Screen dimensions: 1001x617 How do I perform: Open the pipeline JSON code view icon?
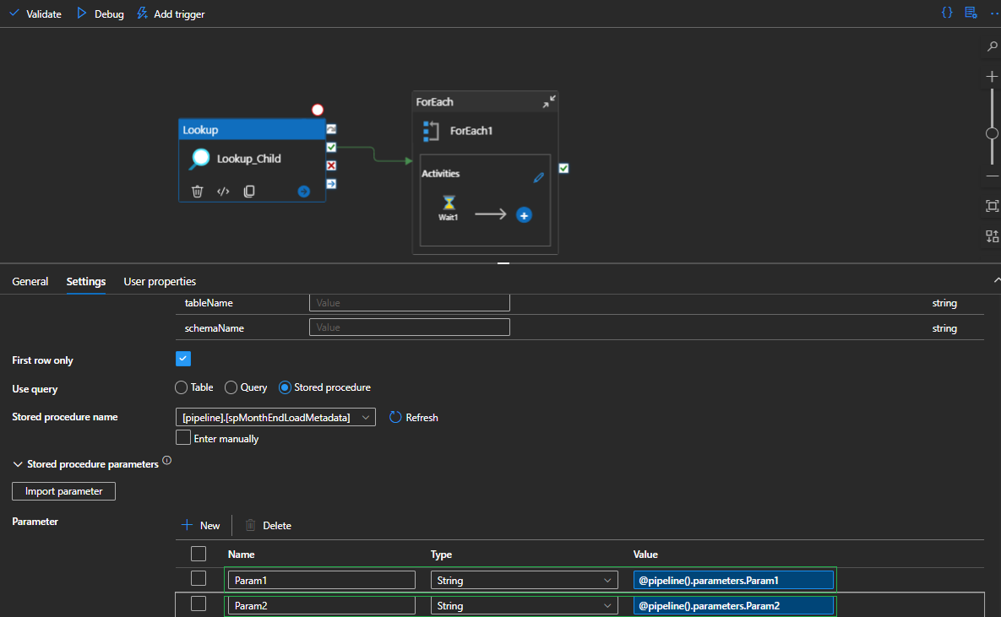pos(948,13)
